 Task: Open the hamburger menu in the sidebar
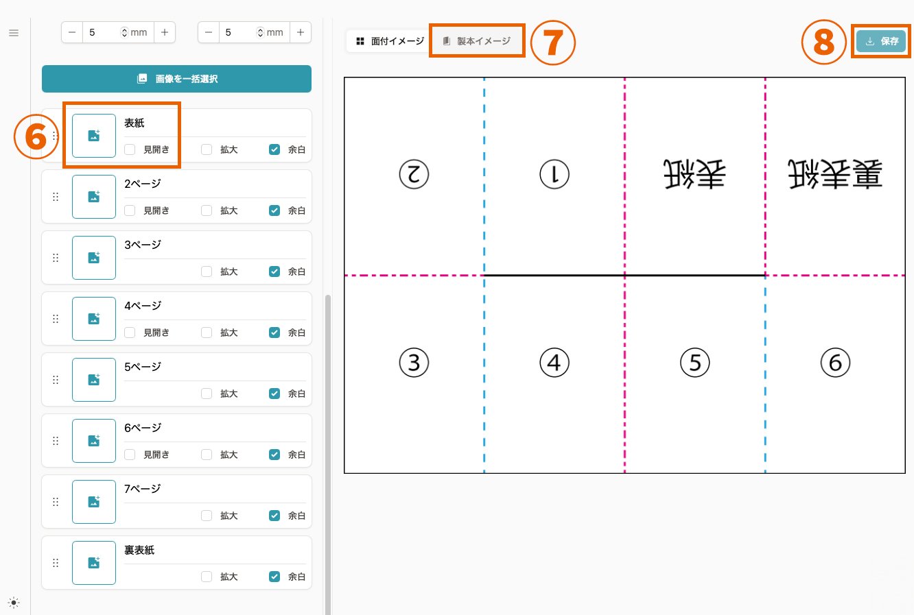pyautogui.click(x=14, y=33)
